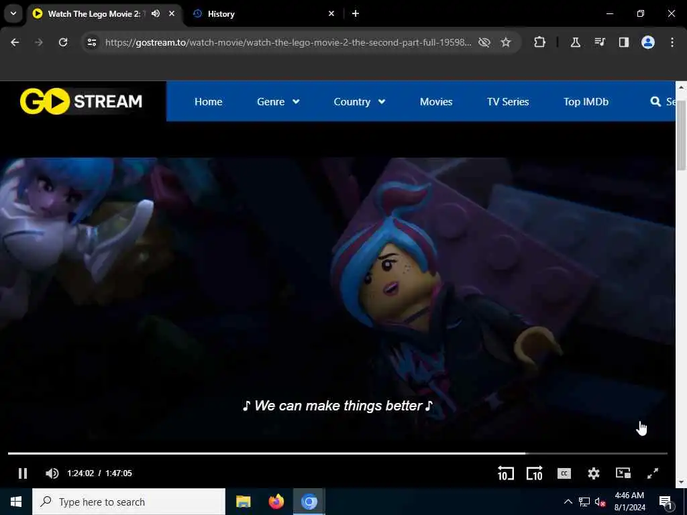Screen dimensions: 687x515
Task: Mute the tab via speaker icon
Action: (156, 13)
